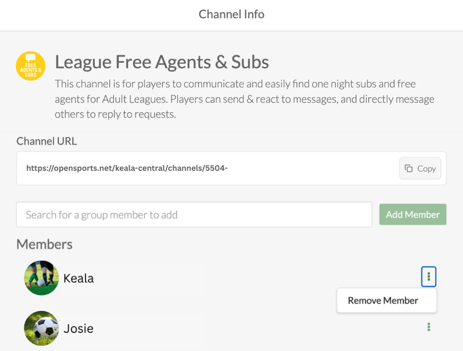The height and width of the screenshot is (351, 463).
Task: Open Keala's three-dot options menu
Action: pyautogui.click(x=429, y=277)
